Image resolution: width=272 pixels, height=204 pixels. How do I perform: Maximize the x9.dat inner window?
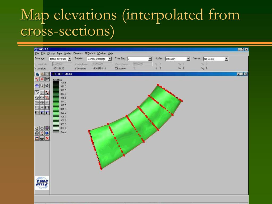pos(242,74)
